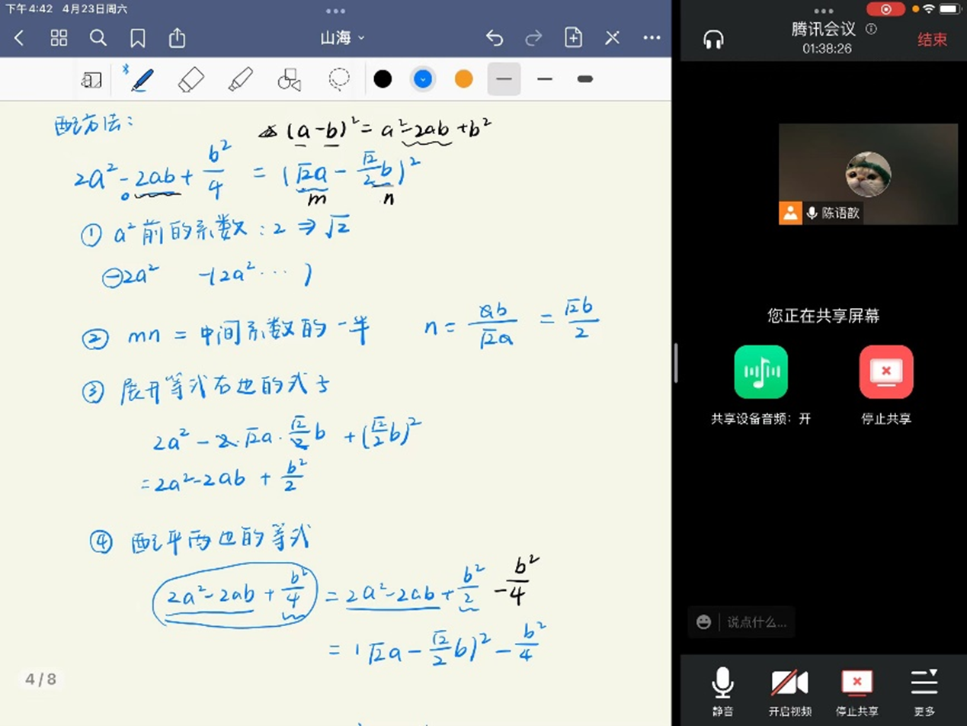
Task: Undo the last stroke
Action: (495, 38)
